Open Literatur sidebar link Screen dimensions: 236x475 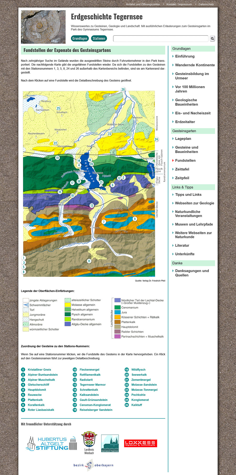(x=182, y=245)
